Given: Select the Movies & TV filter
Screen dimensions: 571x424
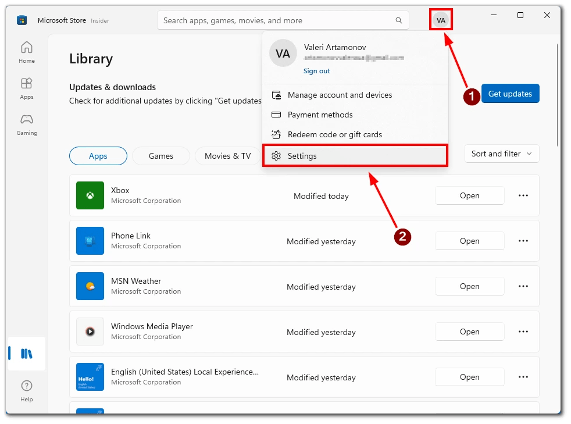Looking at the screenshot, I should pos(227,156).
